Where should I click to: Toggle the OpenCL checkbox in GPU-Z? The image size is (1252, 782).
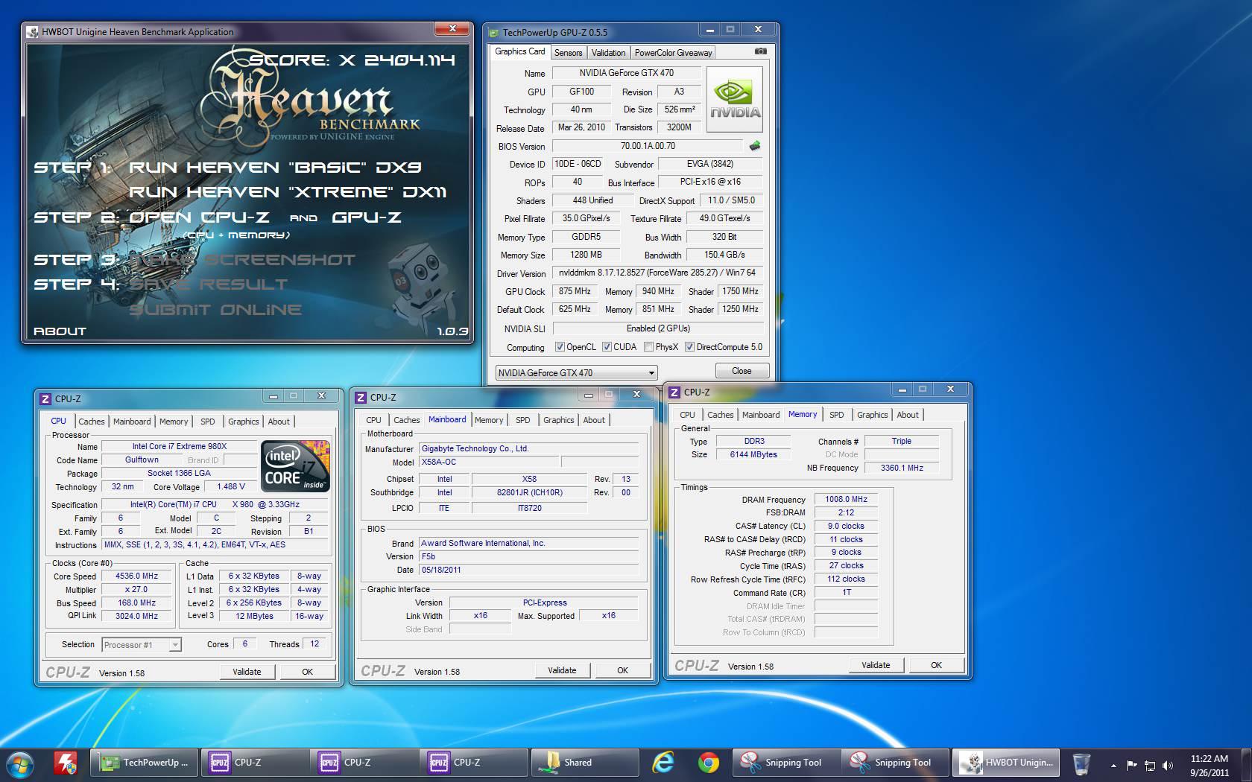click(560, 347)
